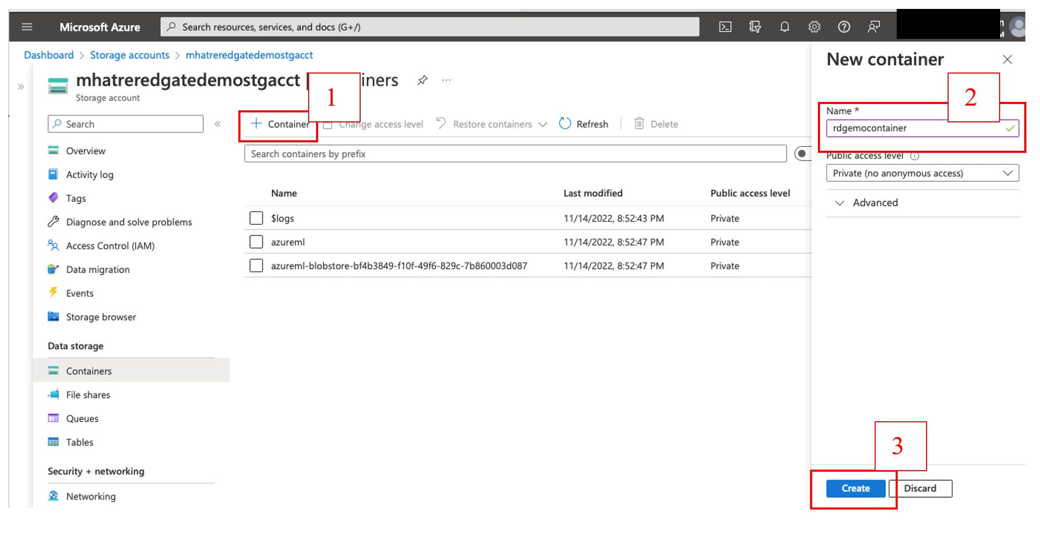Screen dimensions: 1040x540
Task: Open the Directories and subscriptions filter icon
Action: 755,27
